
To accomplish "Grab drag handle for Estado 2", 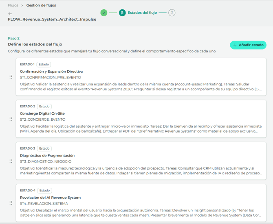I will (x=11, y=119).
